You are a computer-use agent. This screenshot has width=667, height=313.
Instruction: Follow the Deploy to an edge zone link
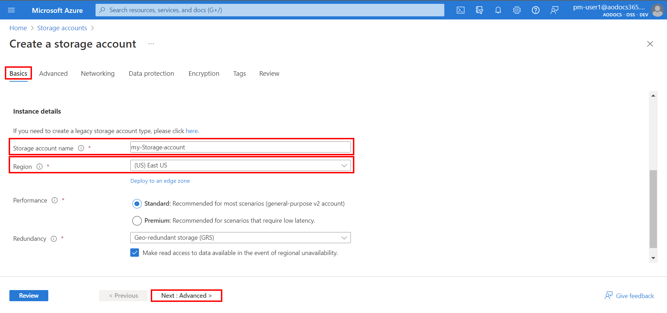160,181
